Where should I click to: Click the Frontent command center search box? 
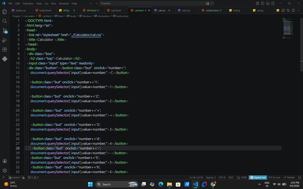(151, 4)
